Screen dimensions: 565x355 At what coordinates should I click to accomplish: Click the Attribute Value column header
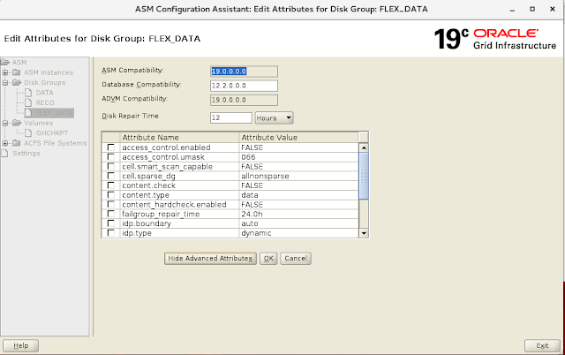[x=298, y=137]
